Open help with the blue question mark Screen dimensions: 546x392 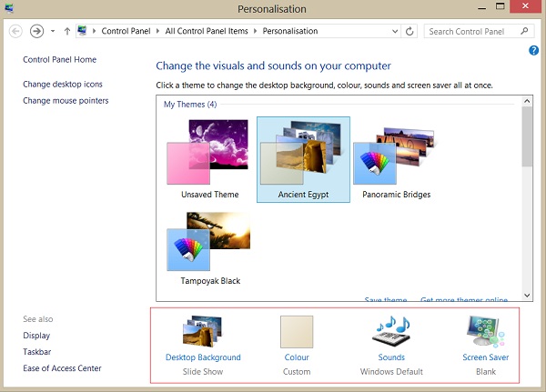pos(533,51)
